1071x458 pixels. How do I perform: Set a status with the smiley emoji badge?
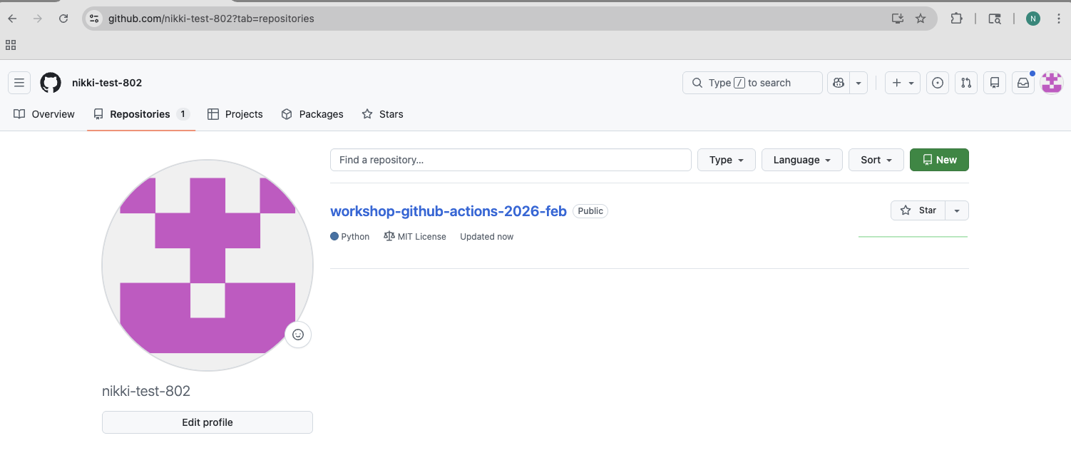298,335
